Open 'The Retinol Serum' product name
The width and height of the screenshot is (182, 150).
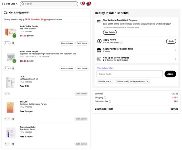click(x=27, y=129)
